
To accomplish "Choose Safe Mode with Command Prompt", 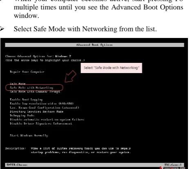I will pos(35,91).
